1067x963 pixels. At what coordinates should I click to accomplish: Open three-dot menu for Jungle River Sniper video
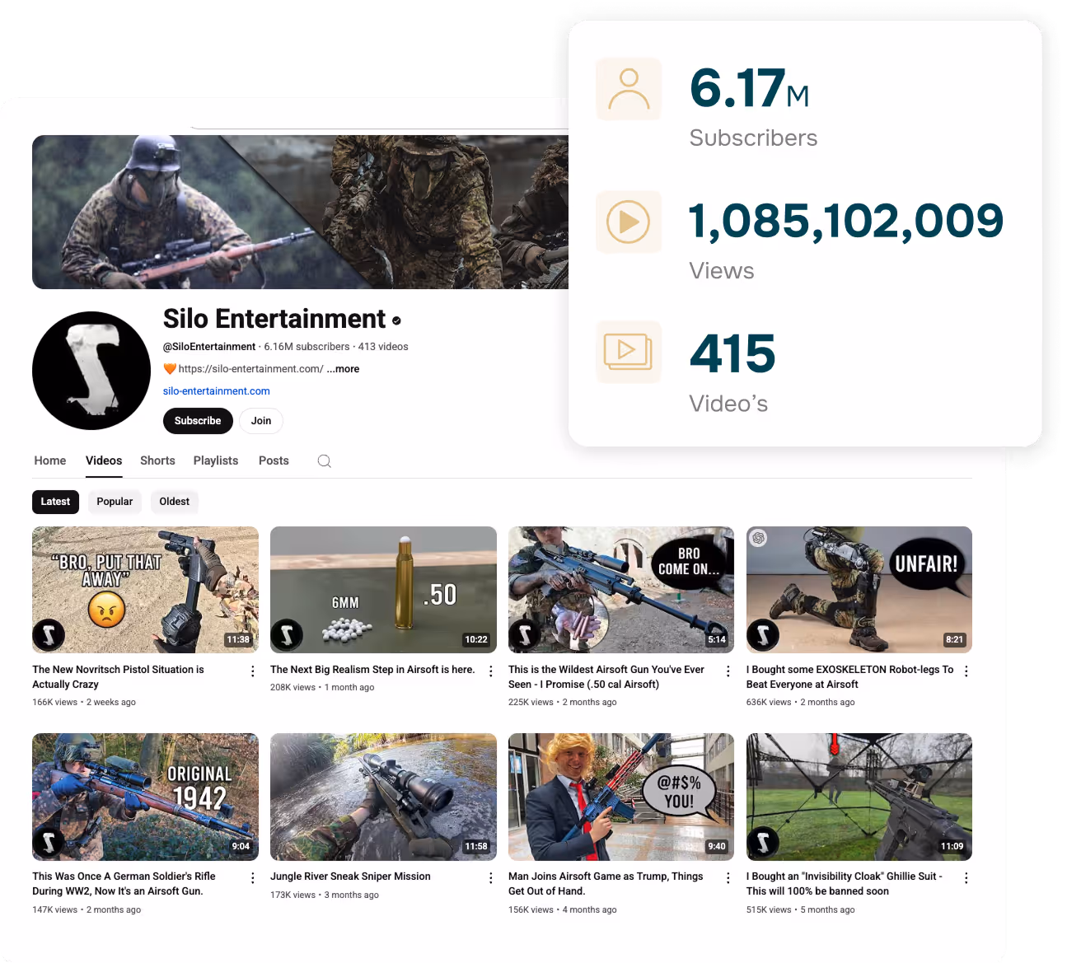coord(490,878)
